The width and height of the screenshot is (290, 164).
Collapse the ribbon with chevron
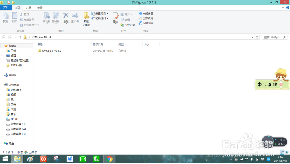pyautogui.click(x=283, y=8)
